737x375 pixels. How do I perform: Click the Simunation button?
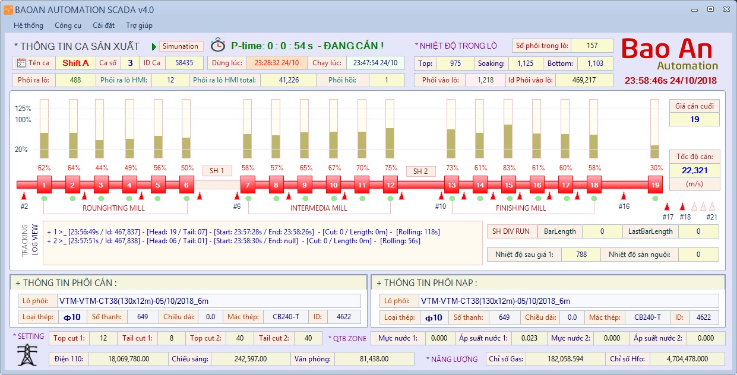pos(181,46)
